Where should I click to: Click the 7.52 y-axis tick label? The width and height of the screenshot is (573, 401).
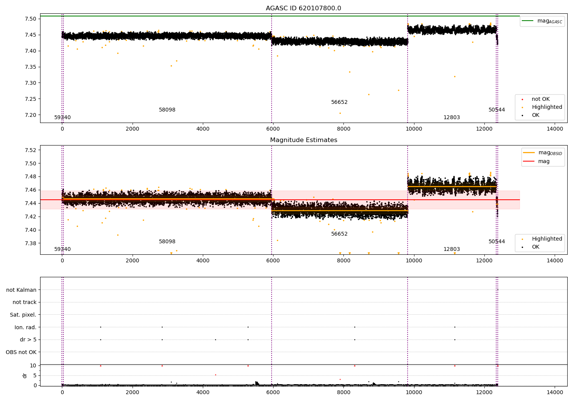pyautogui.click(x=31, y=150)
